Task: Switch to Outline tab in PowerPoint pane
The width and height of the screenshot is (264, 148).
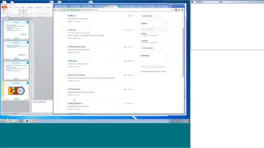Action: pos(11,18)
